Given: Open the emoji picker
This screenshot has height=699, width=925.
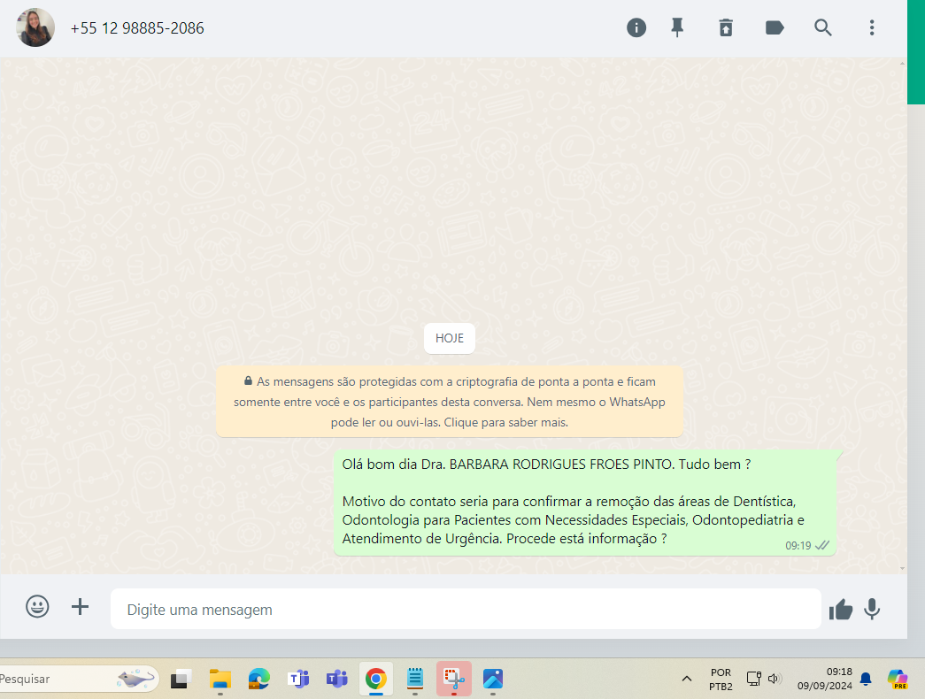Looking at the screenshot, I should 37,606.
